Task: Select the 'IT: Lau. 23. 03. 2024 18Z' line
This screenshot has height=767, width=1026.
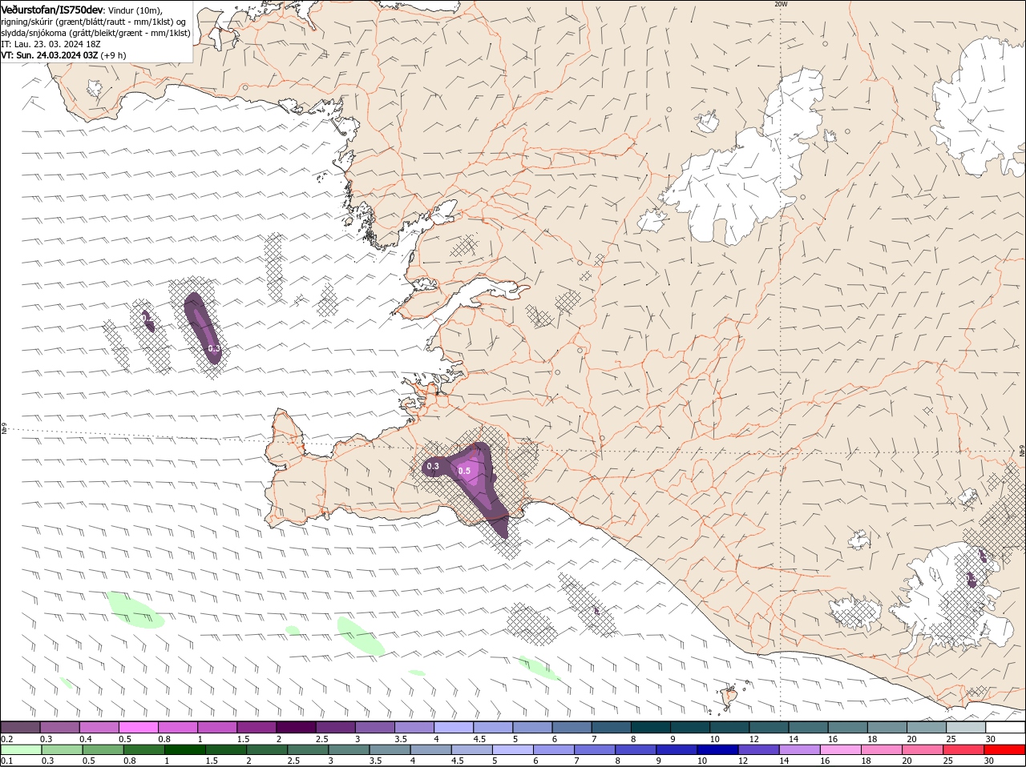Action: click(50, 44)
